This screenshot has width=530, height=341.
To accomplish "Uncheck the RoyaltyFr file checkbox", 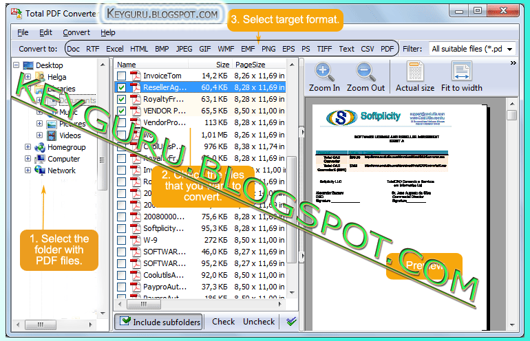I will 121,99.
